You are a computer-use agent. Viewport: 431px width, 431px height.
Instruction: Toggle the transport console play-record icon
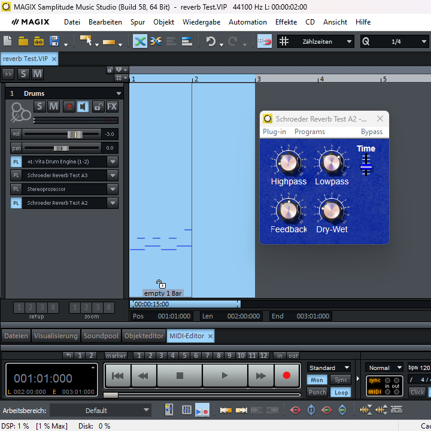click(x=202, y=410)
